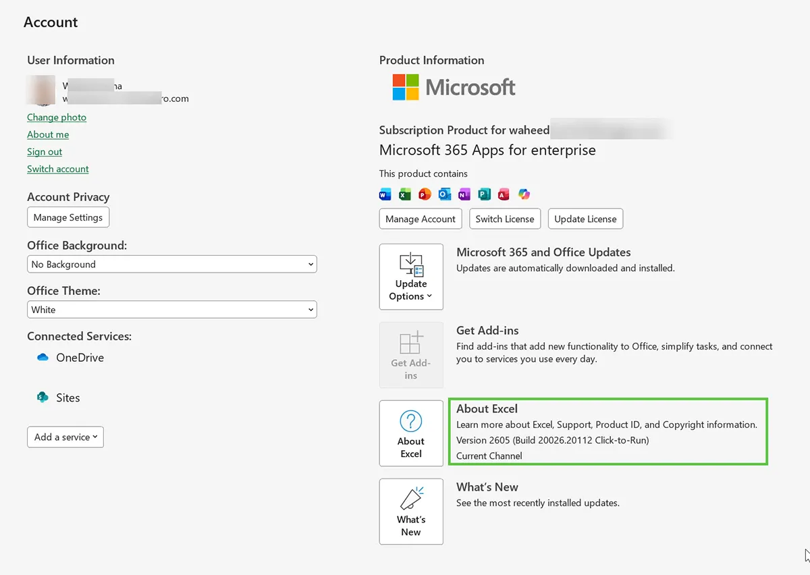This screenshot has height=575, width=810.
Task: Click the OneDrive cloud icon
Action: (43, 358)
